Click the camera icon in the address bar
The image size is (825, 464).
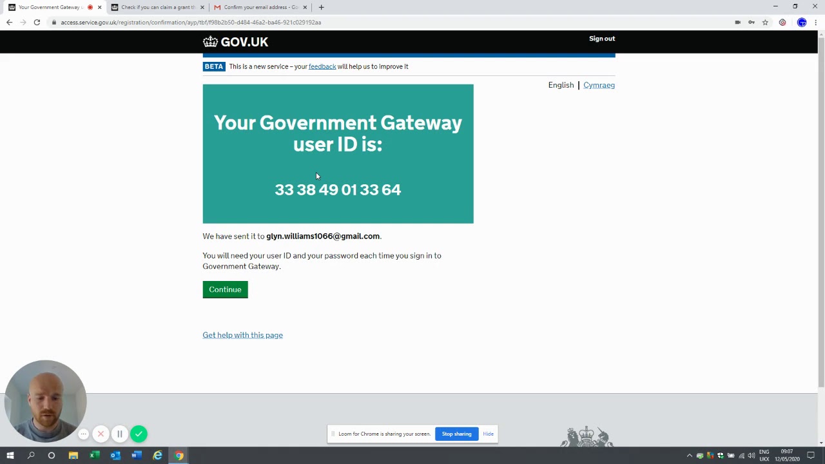point(737,22)
